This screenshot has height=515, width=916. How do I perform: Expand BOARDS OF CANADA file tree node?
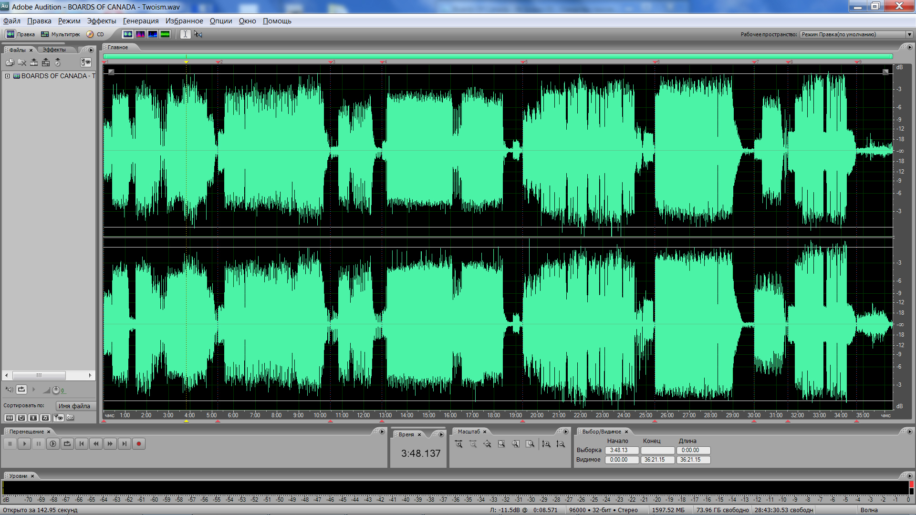pos(8,76)
